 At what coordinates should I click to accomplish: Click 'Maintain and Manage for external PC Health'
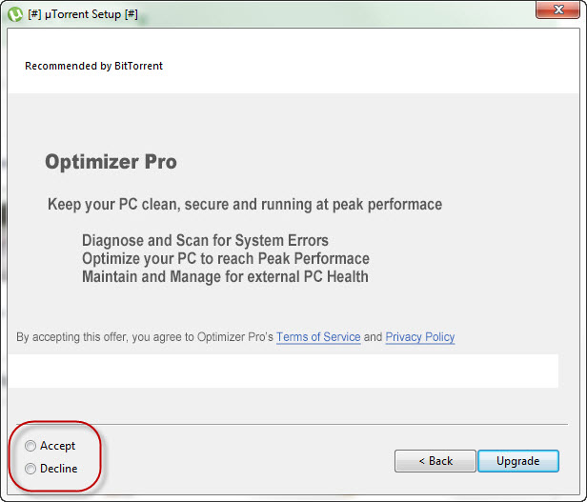225,277
